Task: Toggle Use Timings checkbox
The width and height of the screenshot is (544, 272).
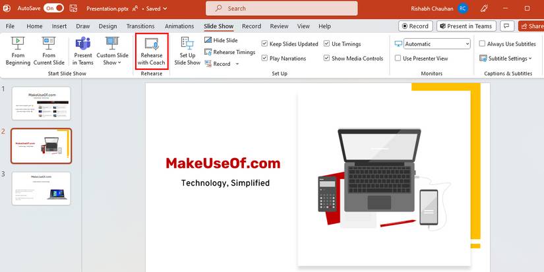Action: (326, 43)
